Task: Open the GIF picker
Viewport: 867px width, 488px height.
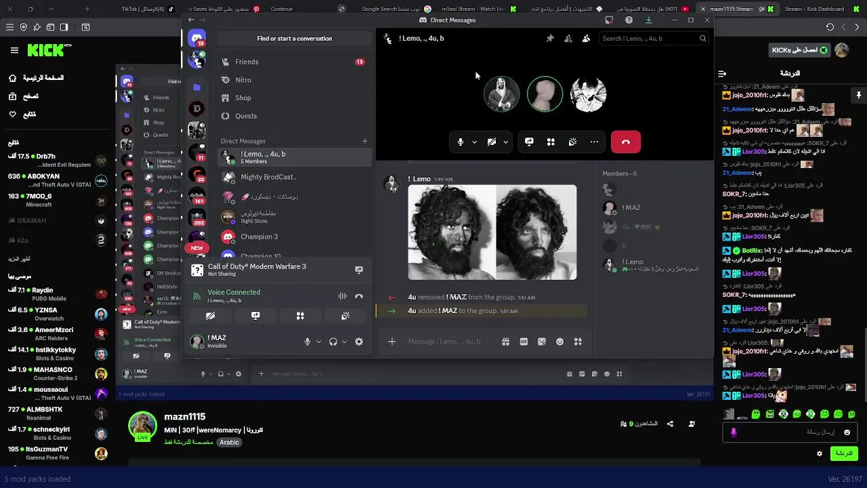Action: [x=524, y=342]
